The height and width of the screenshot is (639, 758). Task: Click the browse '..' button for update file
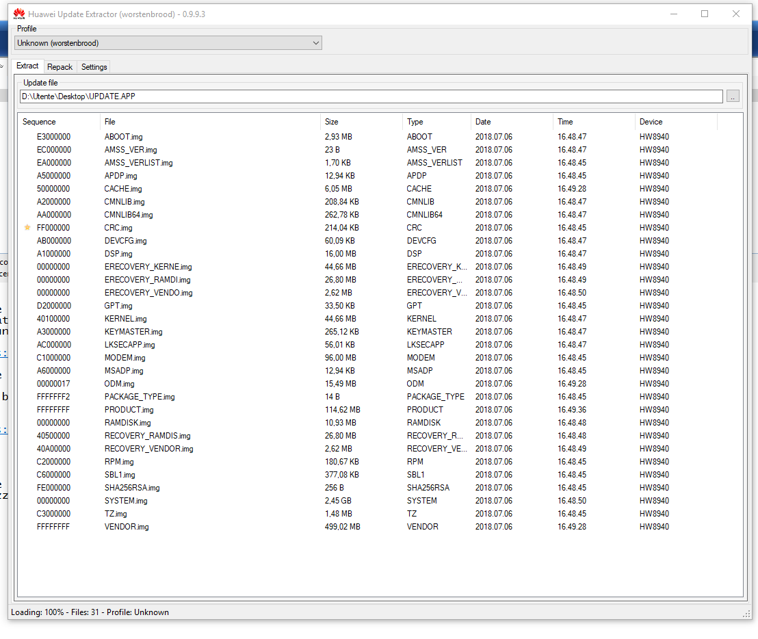click(733, 96)
